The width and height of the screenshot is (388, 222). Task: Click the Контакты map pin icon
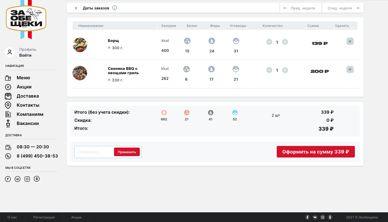click(8, 105)
